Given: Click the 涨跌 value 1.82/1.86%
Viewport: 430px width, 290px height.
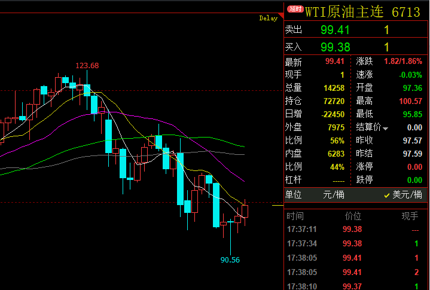Looking at the screenshot, I should click(403, 61).
